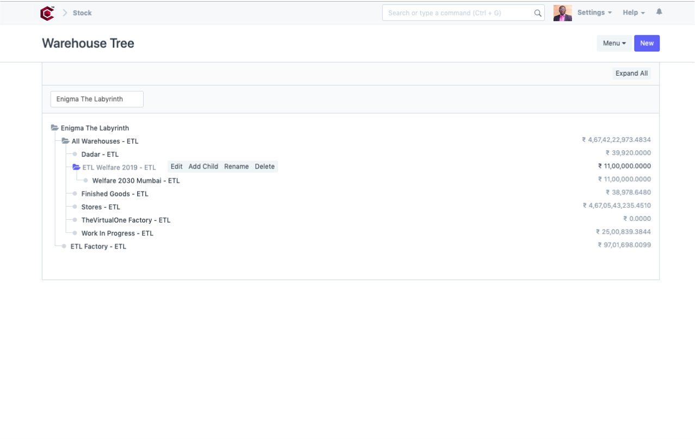This screenshot has width=695, height=439.
Task: Click the bullet icon beside Dadar - ETL
Action: point(75,154)
